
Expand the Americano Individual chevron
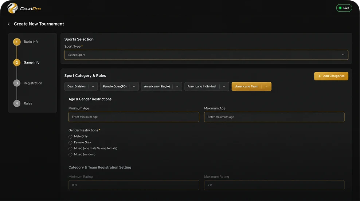224,87
